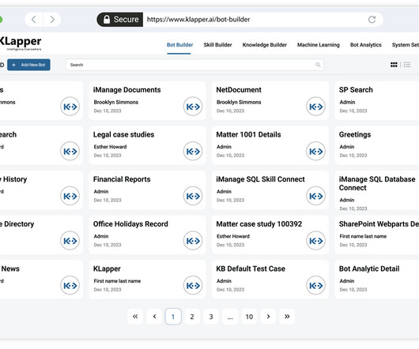Click the ellipsis pagination button
419x349 pixels.
point(230,317)
